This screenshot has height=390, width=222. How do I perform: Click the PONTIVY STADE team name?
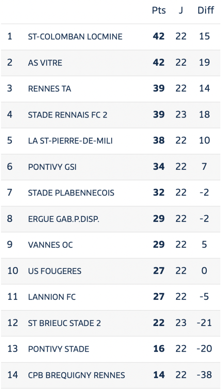59,349
